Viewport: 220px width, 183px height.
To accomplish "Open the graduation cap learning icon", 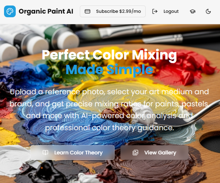I will click(193, 11).
